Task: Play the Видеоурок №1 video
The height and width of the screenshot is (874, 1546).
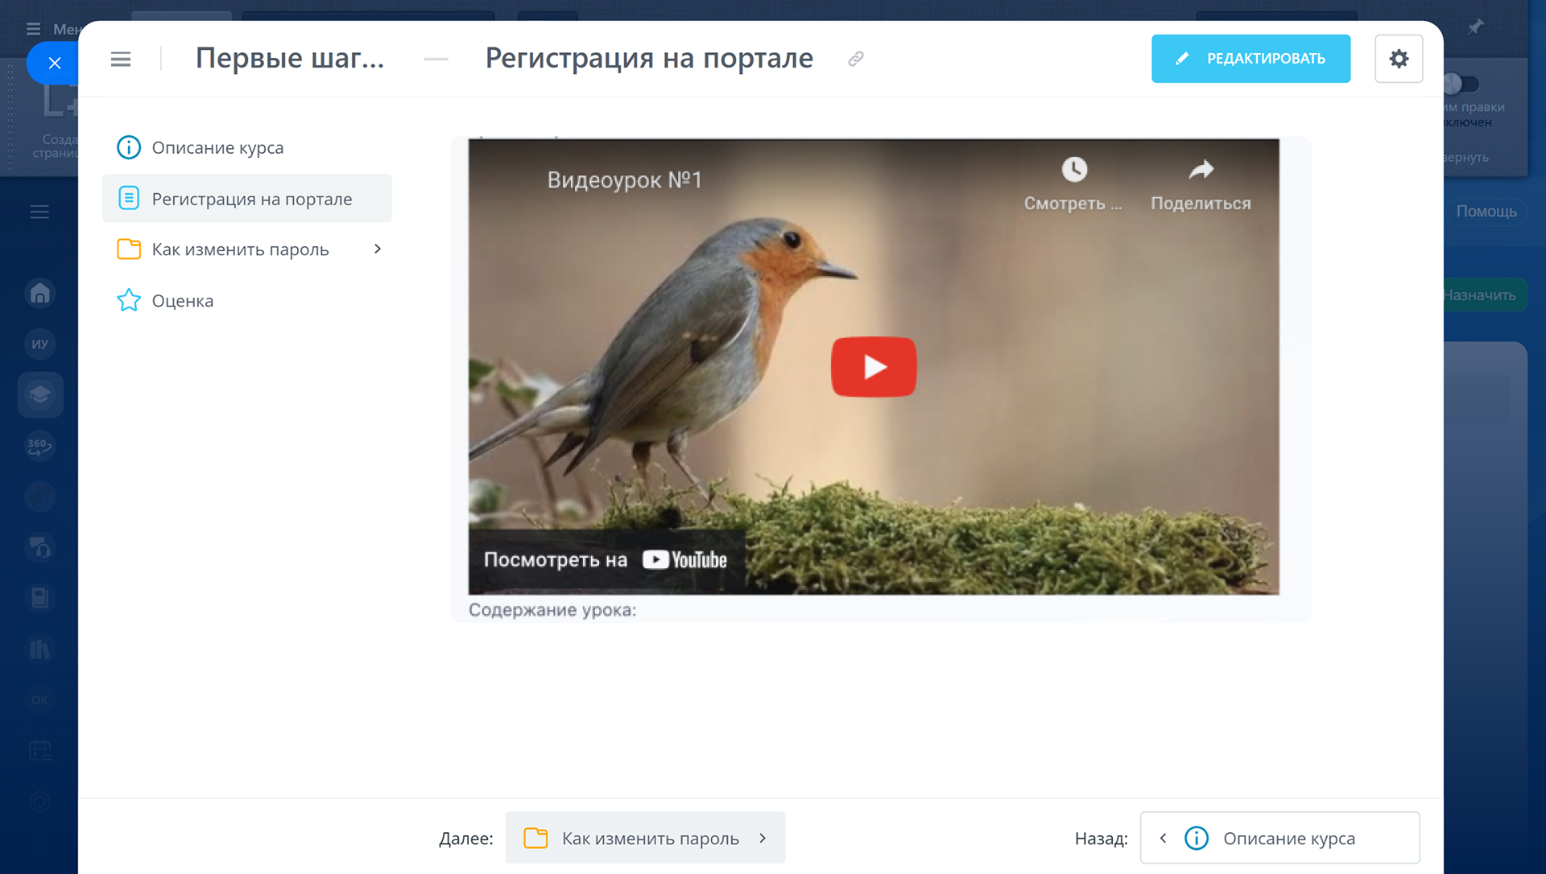Action: [874, 367]
